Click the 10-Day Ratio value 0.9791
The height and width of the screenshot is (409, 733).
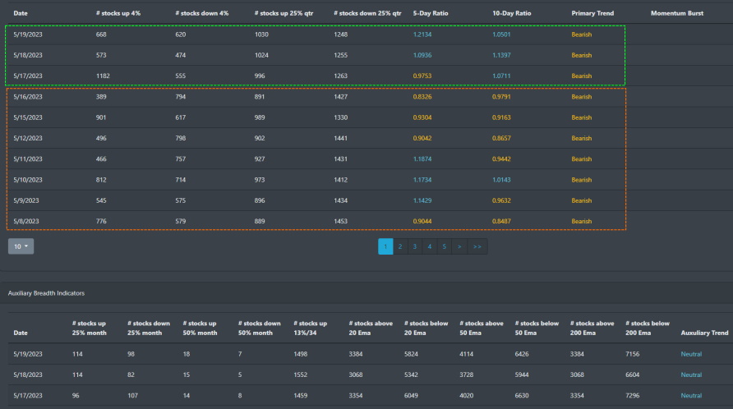point(501,97)
